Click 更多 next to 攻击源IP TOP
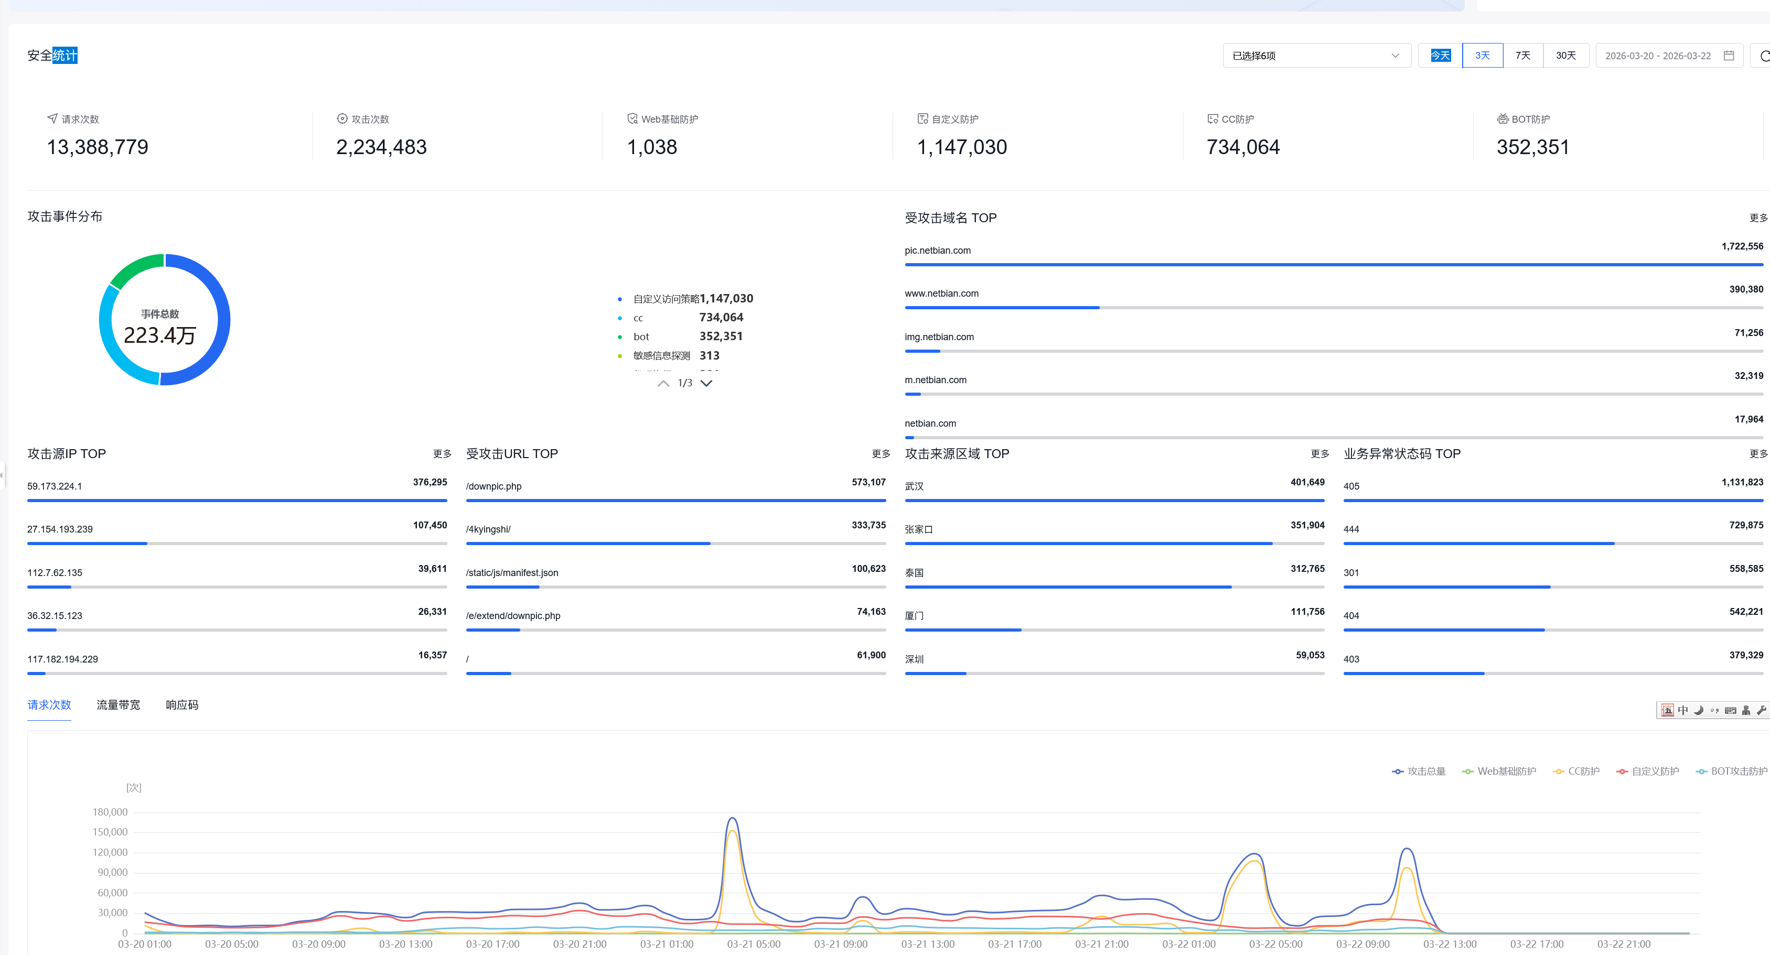 pos(442,454)
